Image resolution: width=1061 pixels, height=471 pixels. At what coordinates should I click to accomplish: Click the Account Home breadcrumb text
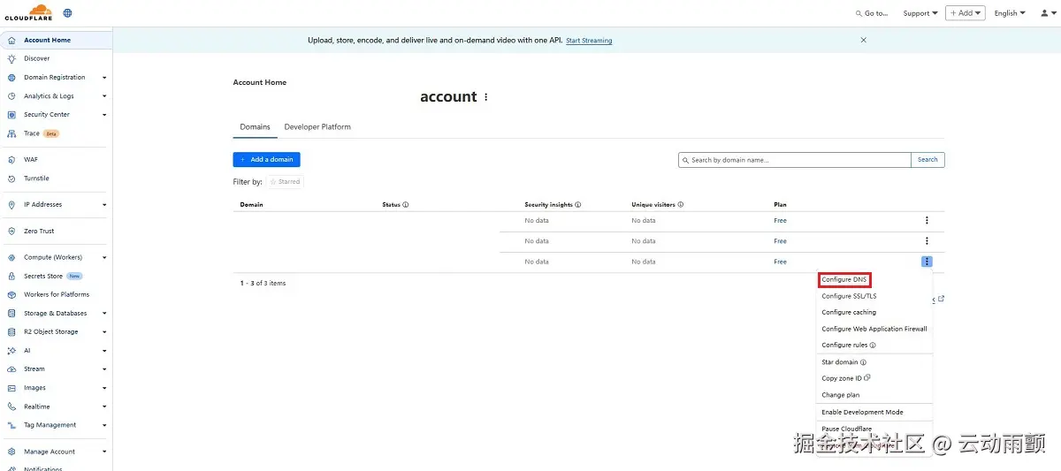[x=260, y=82]
